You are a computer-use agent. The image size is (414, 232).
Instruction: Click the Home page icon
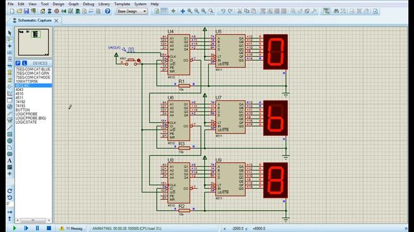pyautogui.click(x=43, y=11)
